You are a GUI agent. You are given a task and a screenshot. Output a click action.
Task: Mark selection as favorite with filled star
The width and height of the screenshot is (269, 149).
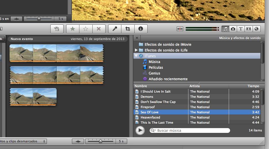coord(73,29)
